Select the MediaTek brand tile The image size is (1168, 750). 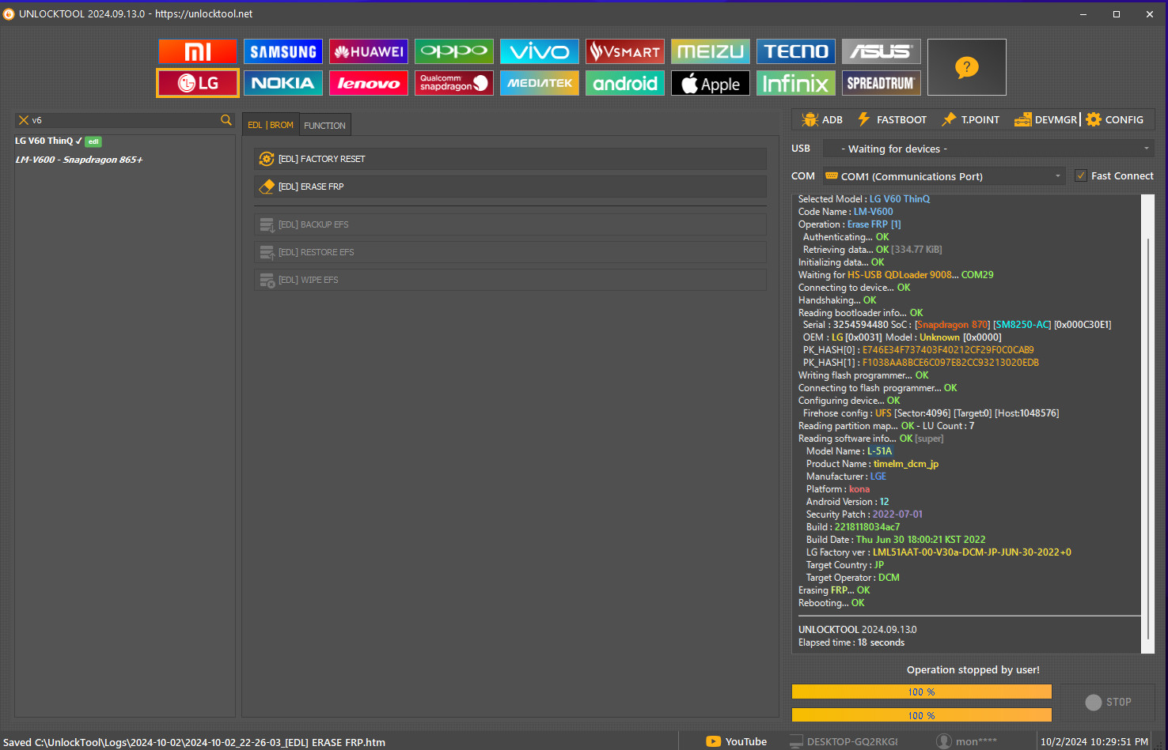point(540,83)
